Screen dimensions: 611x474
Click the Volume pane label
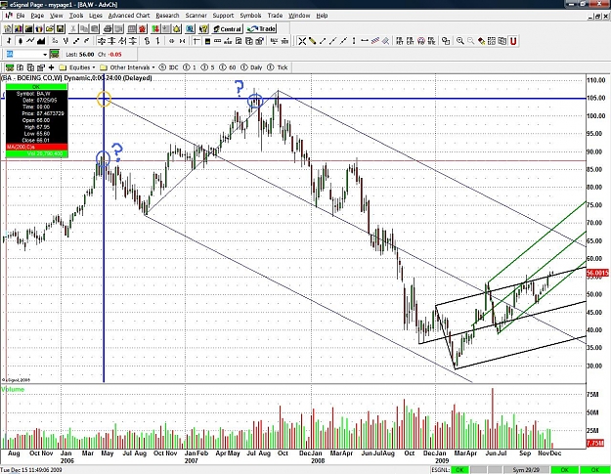pos(13,389)
